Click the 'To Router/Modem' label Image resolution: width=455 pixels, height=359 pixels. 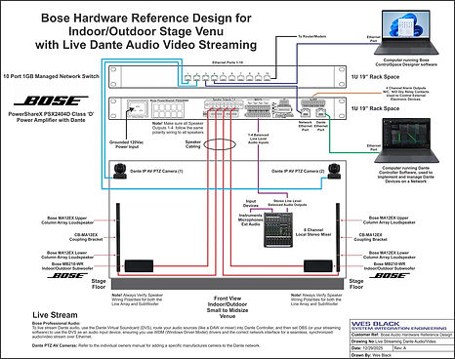312,36
